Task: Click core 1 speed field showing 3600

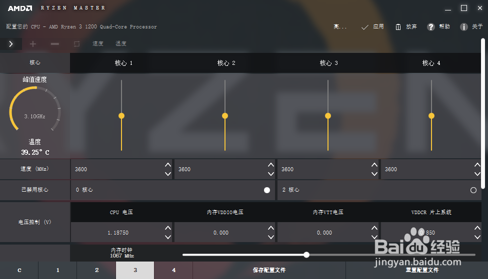Action: pyautogui.click(x=121, y=169)
